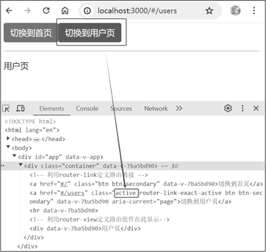Open the #/users href link in Elements

click(x=72, y=193)
